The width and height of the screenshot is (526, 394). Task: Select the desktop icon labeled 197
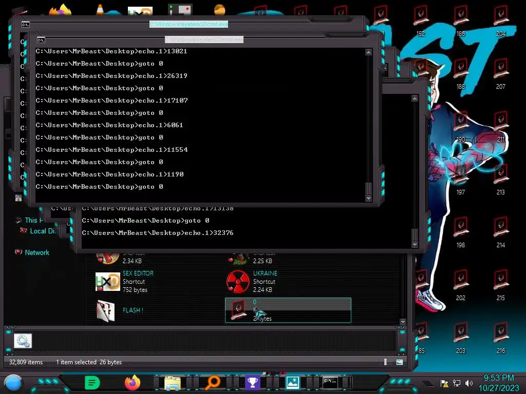pos(461,180)
